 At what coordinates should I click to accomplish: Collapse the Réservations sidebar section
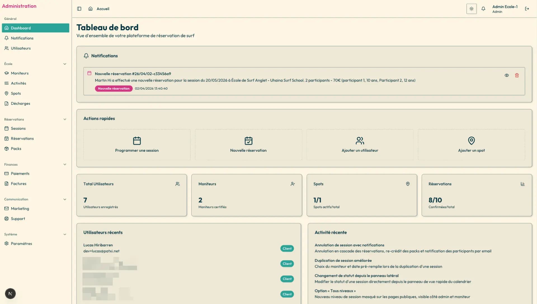tap(65, 119)
